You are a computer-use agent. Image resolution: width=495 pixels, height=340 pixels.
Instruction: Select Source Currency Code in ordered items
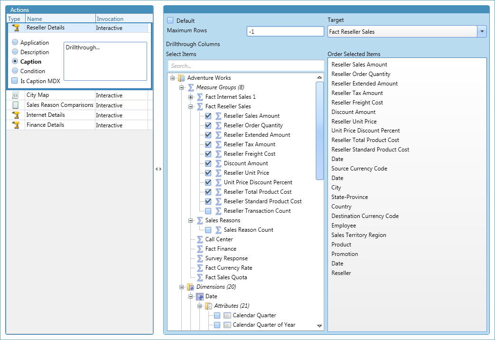pos(359,169)
